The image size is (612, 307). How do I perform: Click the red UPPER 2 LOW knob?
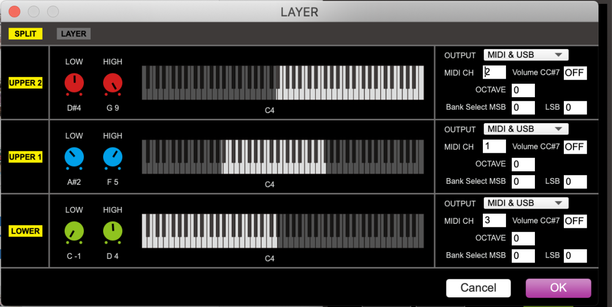[x=74, y=83]
